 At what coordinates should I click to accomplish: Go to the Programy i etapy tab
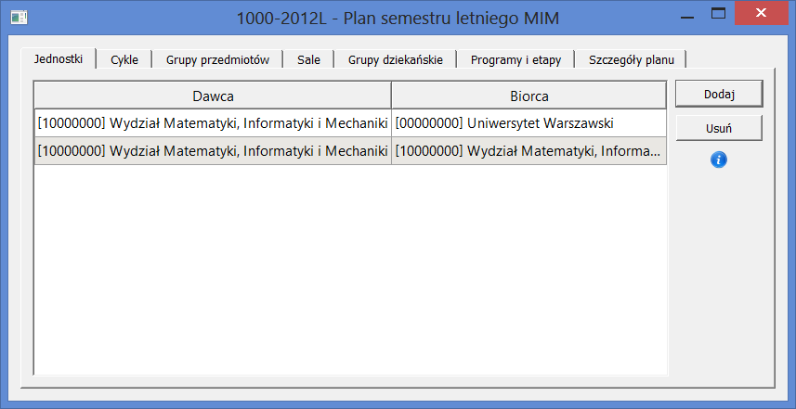pos(515,59)
